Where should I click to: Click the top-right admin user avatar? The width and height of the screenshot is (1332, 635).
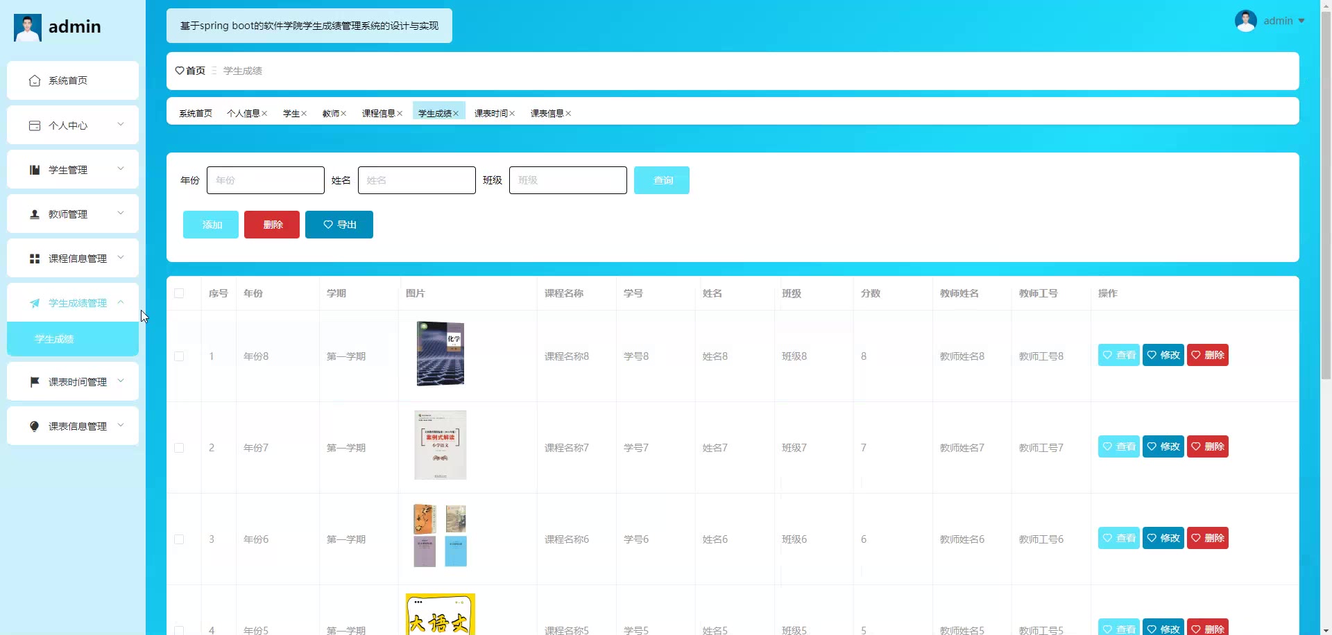pyautogui.click(x=1246, y=21)
